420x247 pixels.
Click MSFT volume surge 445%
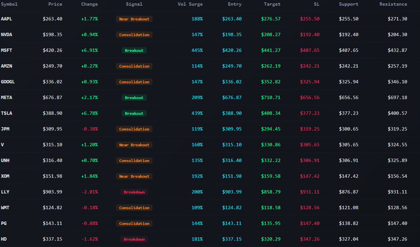point(197,50)
